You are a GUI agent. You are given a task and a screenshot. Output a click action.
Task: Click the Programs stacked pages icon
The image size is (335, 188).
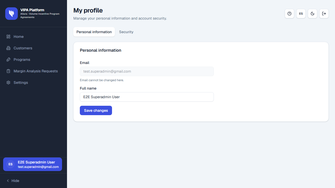pos(8,60)
